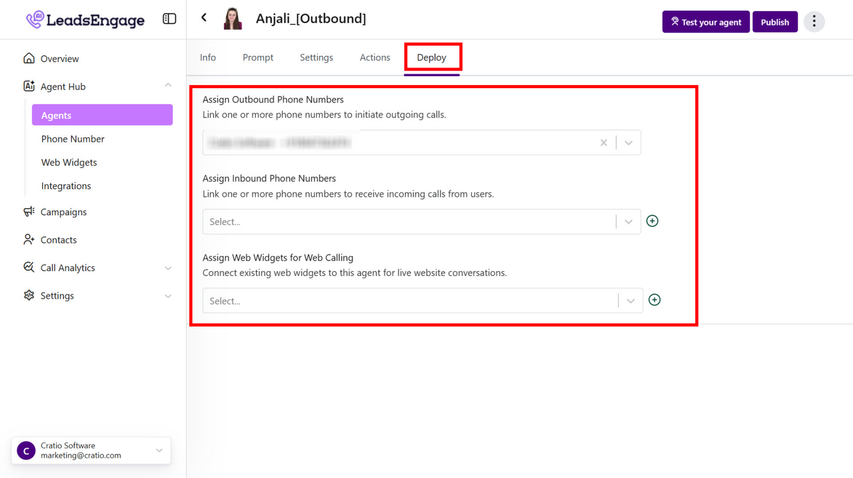Open the inbound phone numbers dropdown arrow
Screen dimensions: 853x478
point(628,222)
